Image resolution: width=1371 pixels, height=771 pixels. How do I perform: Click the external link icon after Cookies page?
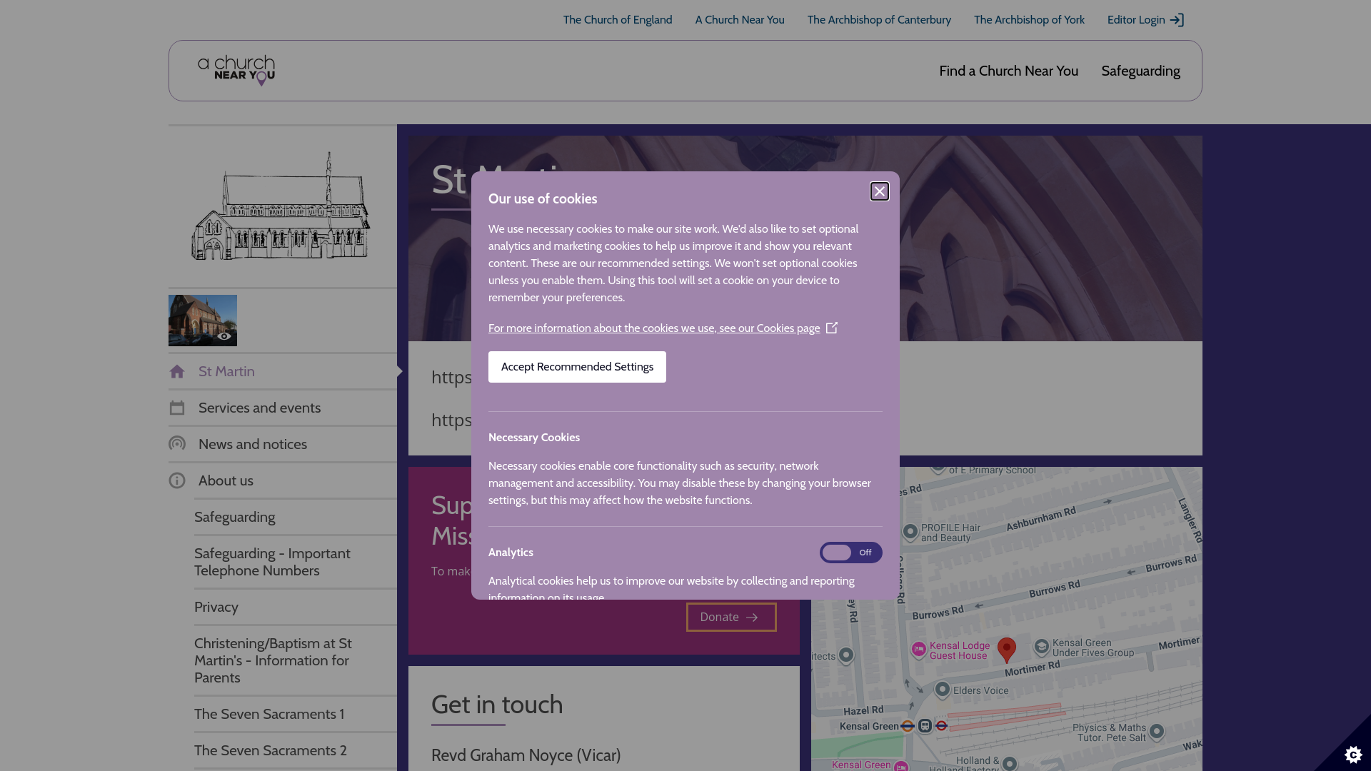[832, 328]
